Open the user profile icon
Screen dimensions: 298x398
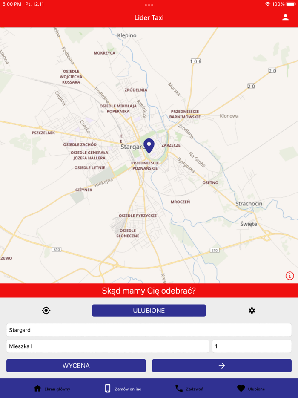[285, 17]
